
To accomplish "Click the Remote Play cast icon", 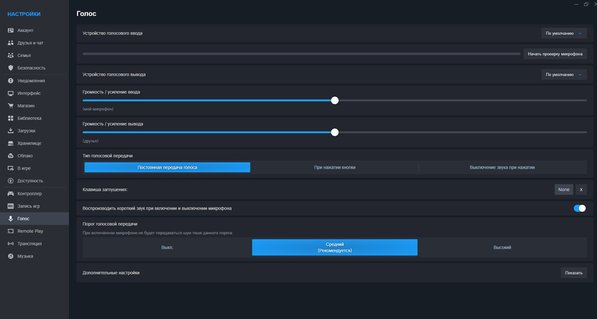I will pyautogui.click(x=10, y=231).
